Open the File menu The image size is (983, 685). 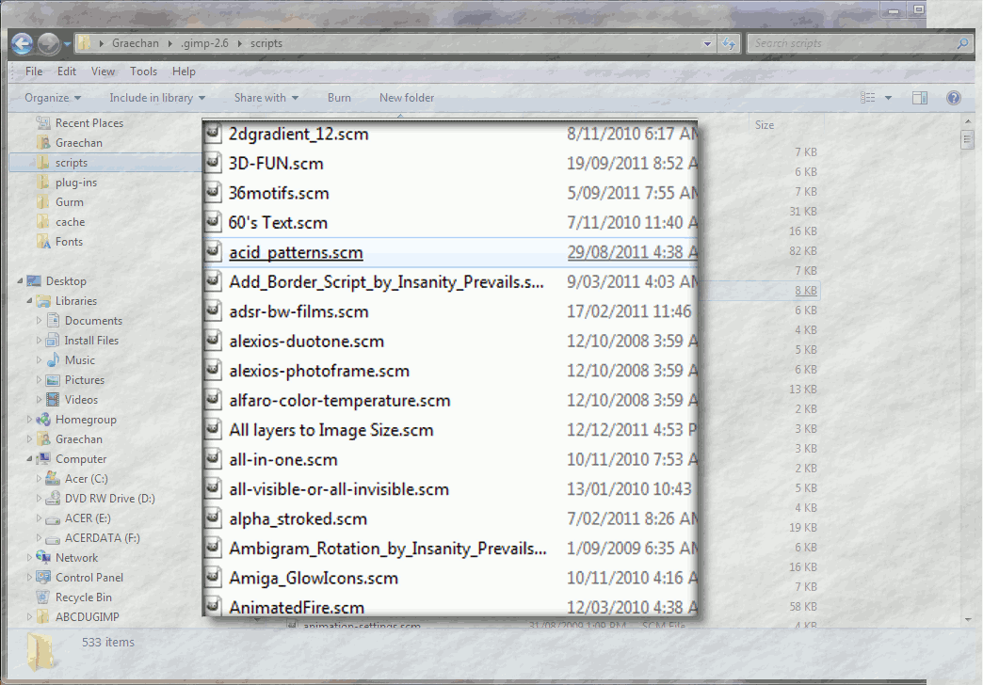click(34, 72)
